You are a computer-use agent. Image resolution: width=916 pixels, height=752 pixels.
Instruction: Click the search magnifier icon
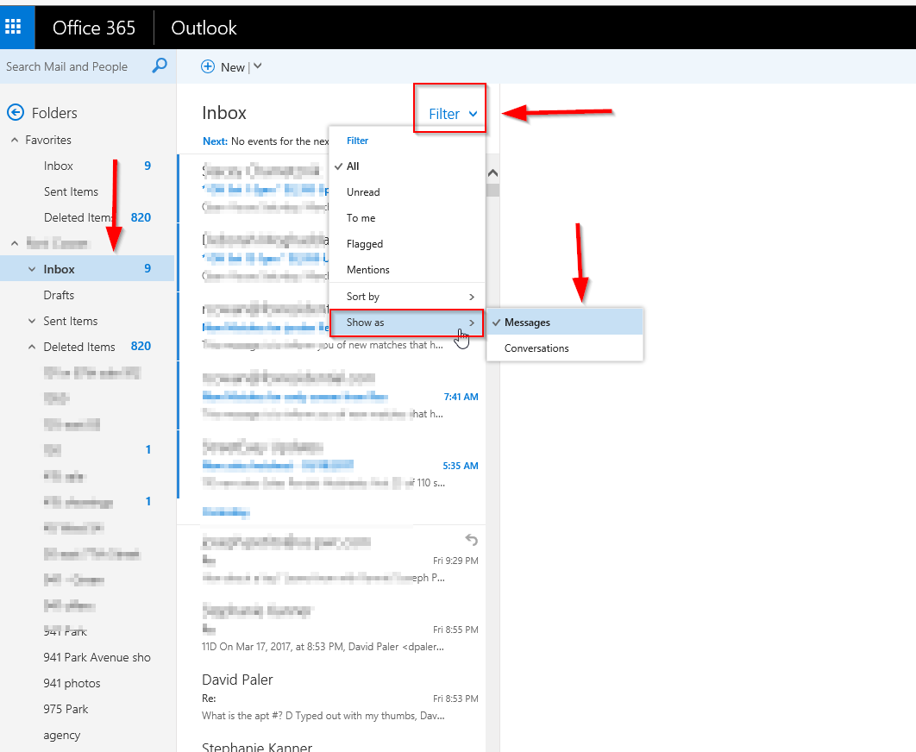point(160,66)
